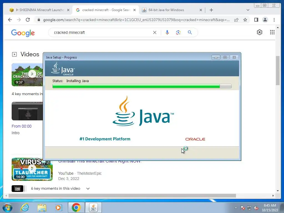
Task: Jump to From 00:00 key moment
Action: [x=22, y=126]
